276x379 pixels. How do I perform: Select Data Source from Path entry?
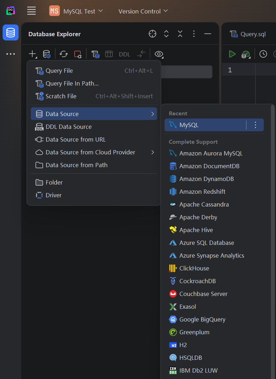coord(94,165)
